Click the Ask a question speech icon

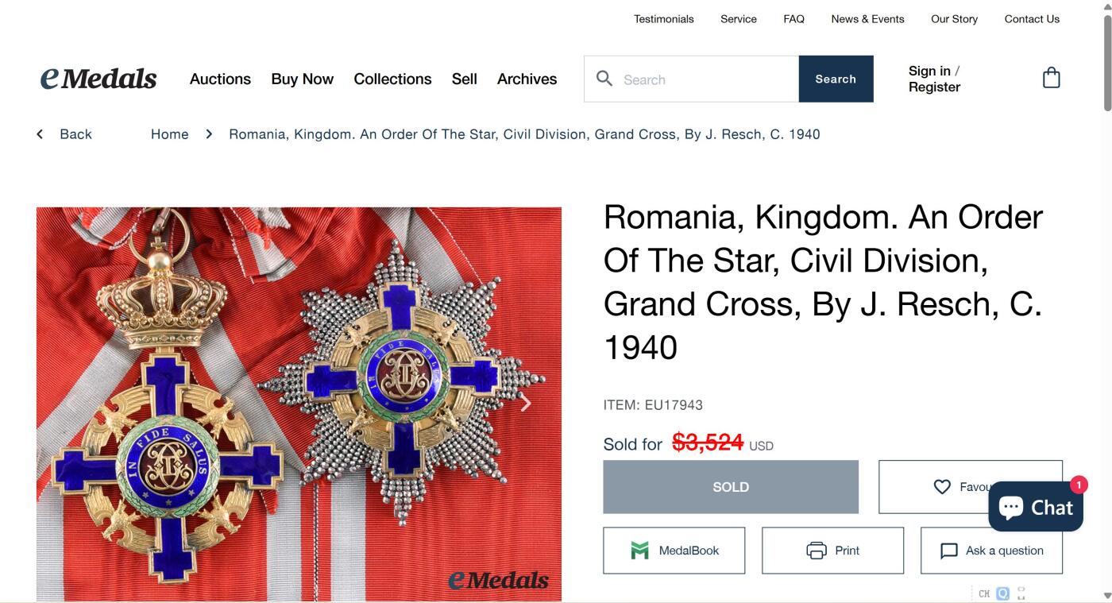[948, 551]
